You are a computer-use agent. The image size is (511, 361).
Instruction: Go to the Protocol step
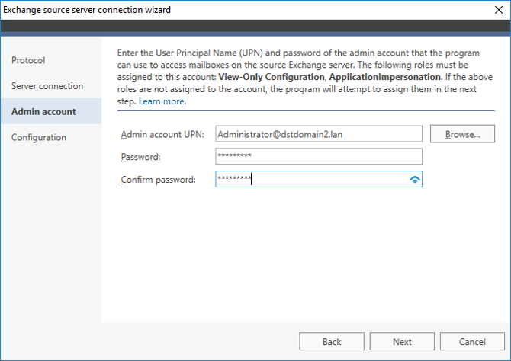[28, 60]
